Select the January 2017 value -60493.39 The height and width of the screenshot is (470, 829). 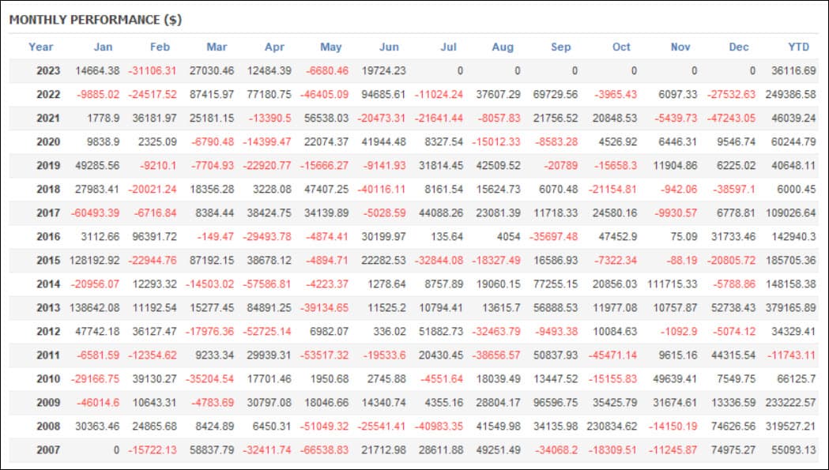click(95, 213)
